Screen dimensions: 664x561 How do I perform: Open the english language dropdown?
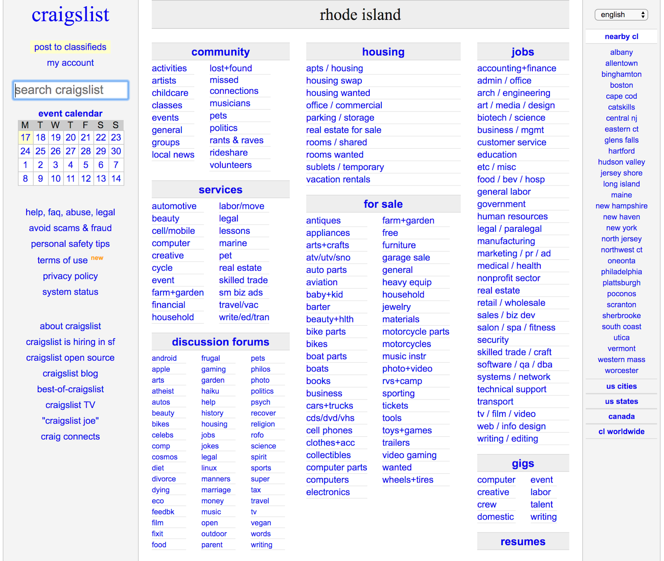click(621, 15)
